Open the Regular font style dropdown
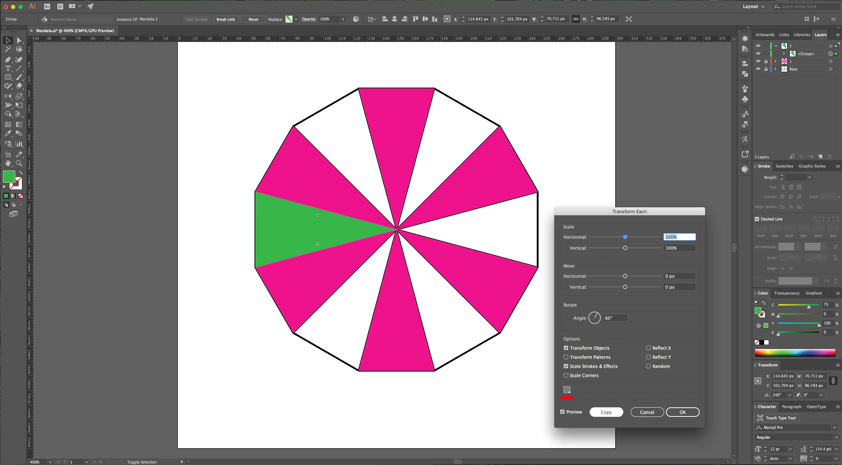This screenshot has height=465, width=842. 837,437
